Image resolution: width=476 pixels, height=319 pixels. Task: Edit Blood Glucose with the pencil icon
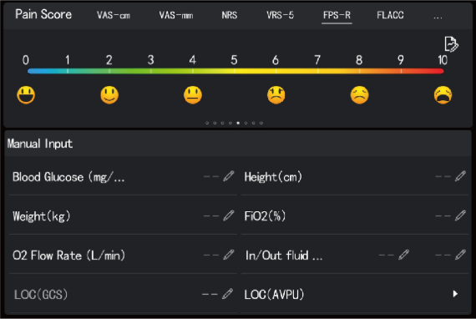[x=229, y=176]
